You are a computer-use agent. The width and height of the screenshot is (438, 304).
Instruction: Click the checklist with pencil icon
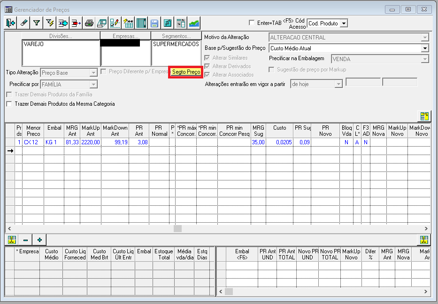115,23
